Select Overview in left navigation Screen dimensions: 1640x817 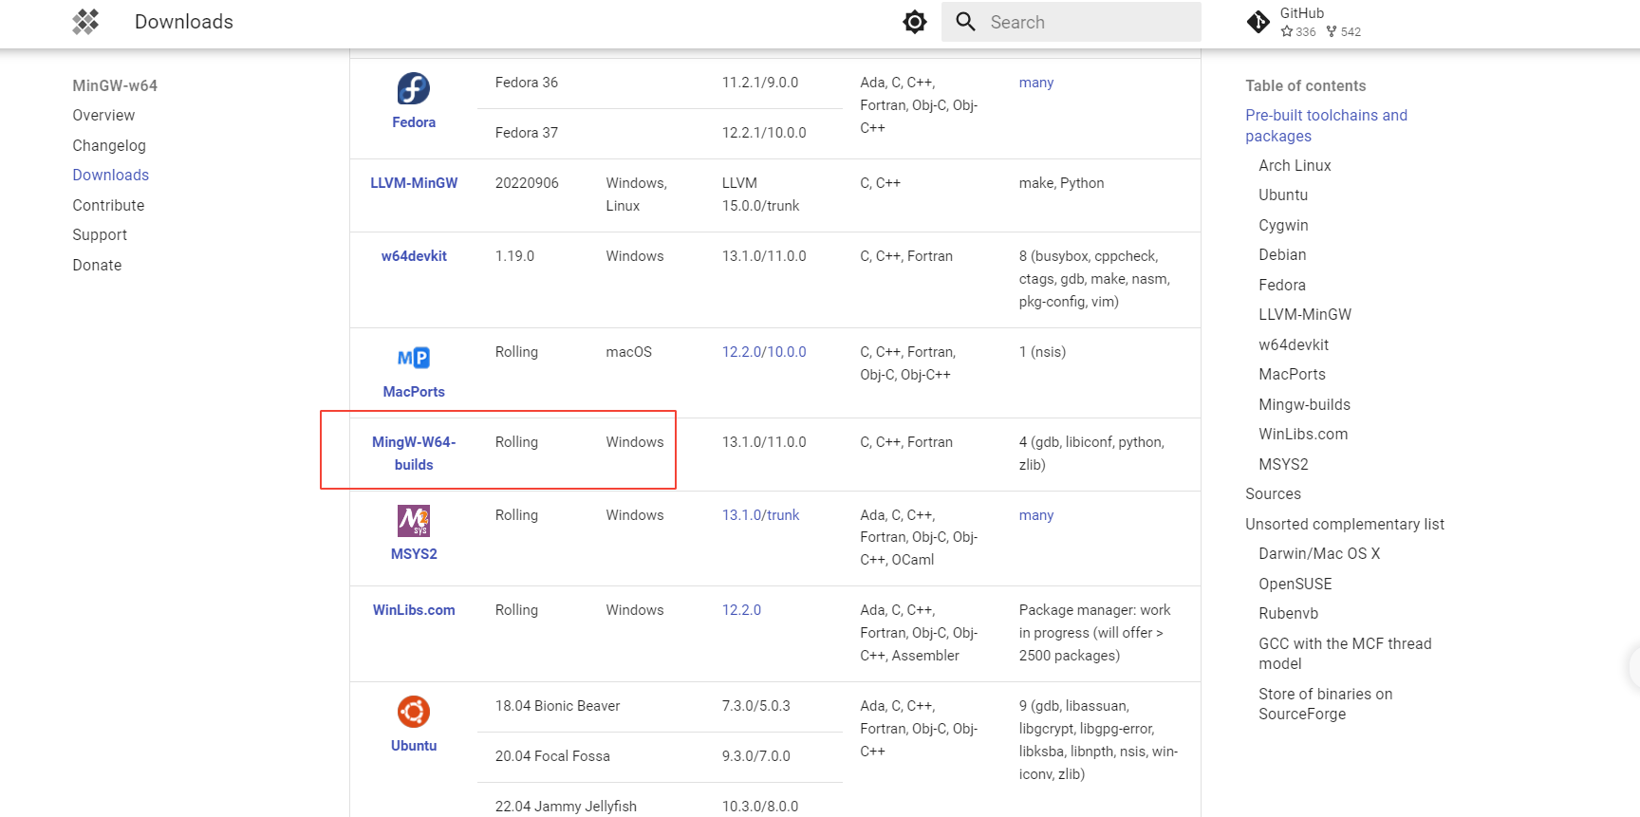(x=103, y=115)
